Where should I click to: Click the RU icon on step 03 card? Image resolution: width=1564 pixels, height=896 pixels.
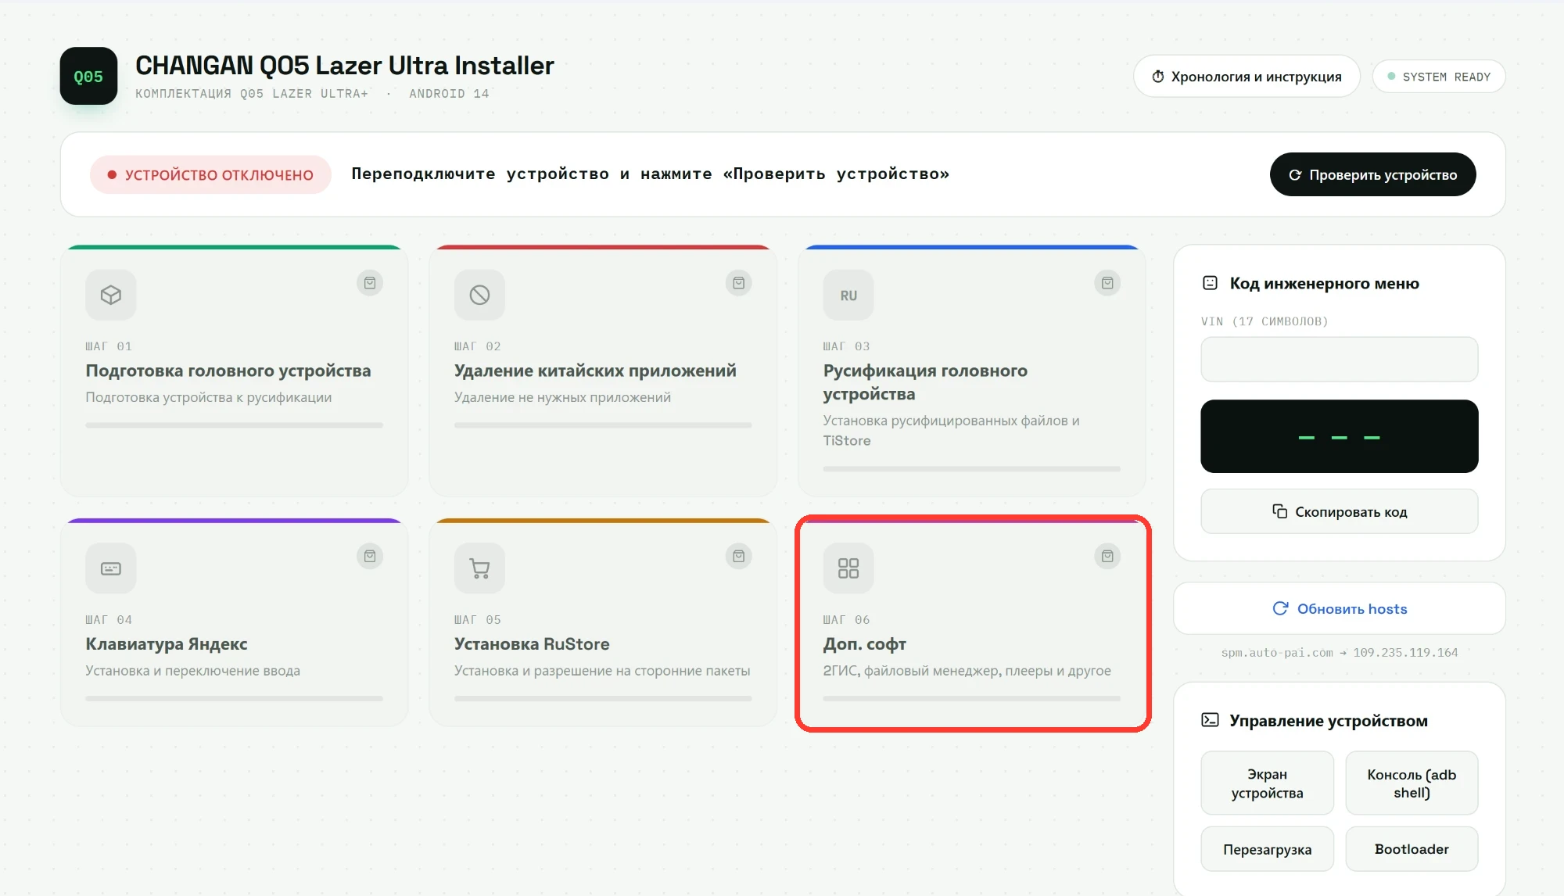848,295
